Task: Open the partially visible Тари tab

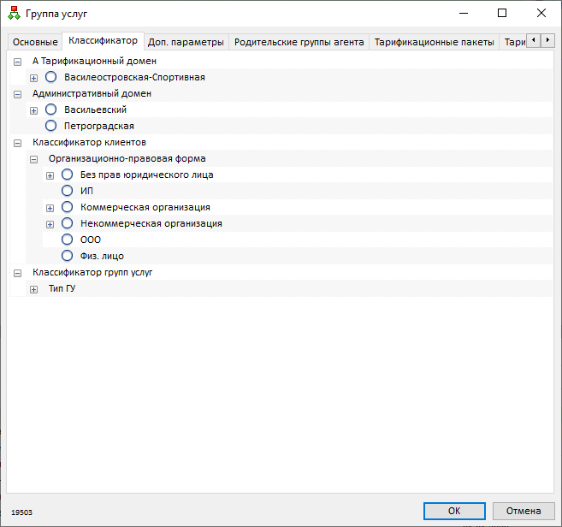Action: tap(513, 42)
